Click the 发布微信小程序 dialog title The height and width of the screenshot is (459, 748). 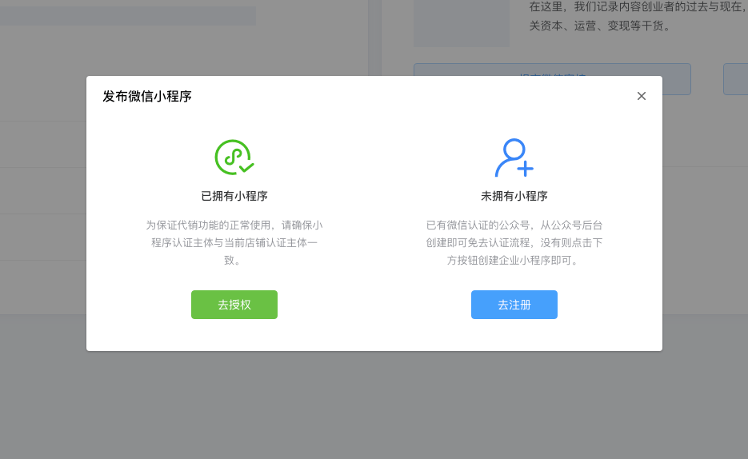coord(147,97)
